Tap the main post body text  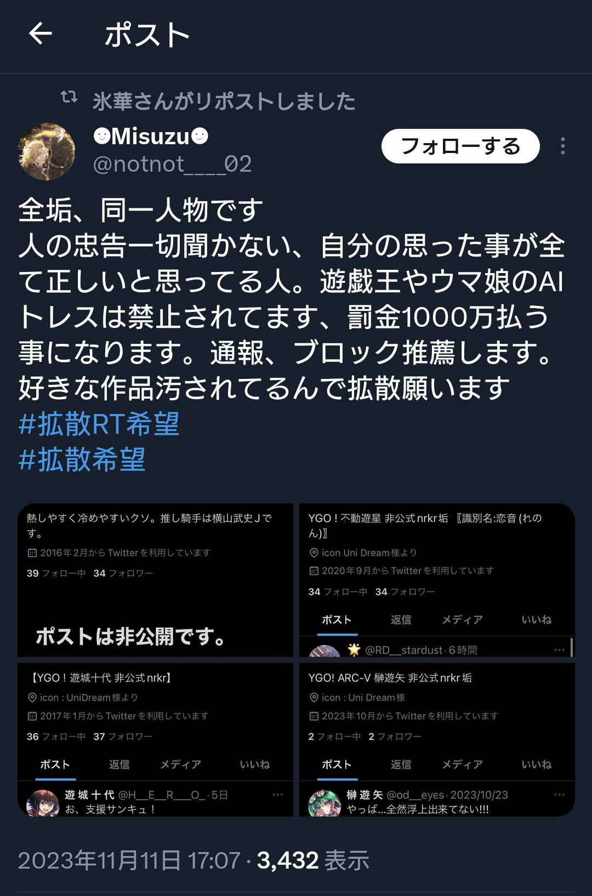coord(292,299)
